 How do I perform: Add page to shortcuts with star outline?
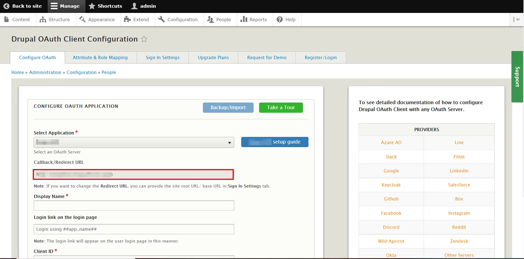[144, 39]
